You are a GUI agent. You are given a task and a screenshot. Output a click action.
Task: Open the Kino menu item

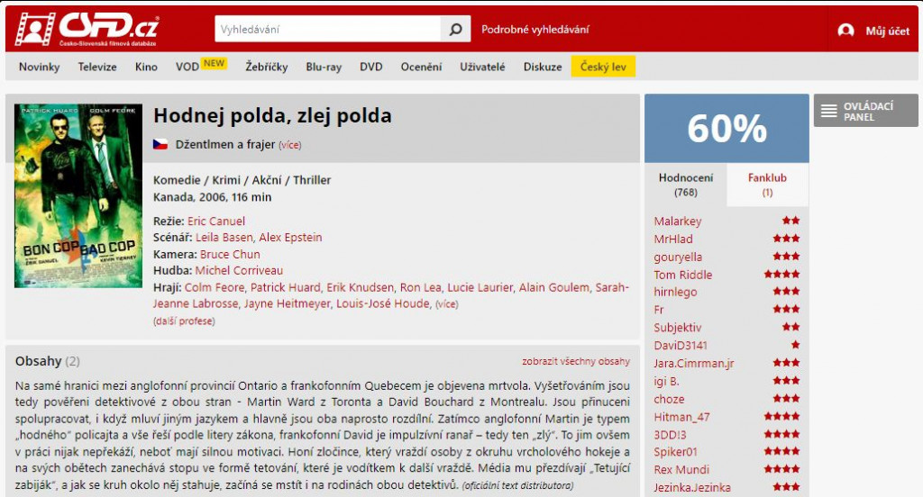[146, 67]
